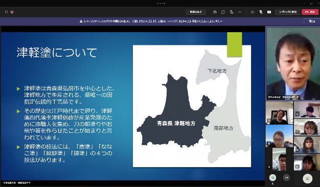The width and height of the screenshot is (320, 187).
Task: Select the participant tile with blue sky background
Action: (279, 136)
